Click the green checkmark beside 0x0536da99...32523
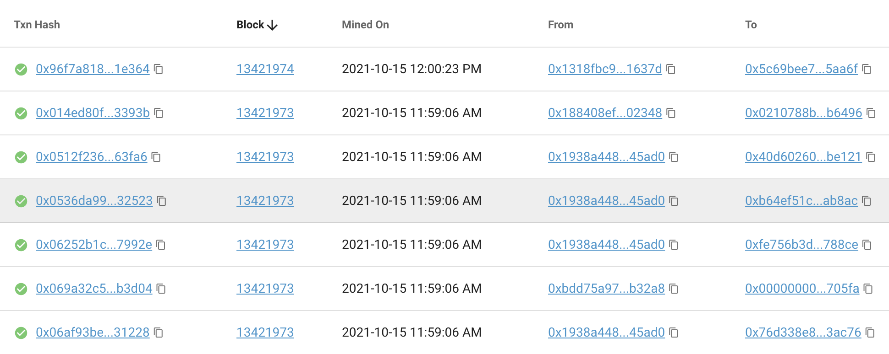 click(x=22, y=201)
